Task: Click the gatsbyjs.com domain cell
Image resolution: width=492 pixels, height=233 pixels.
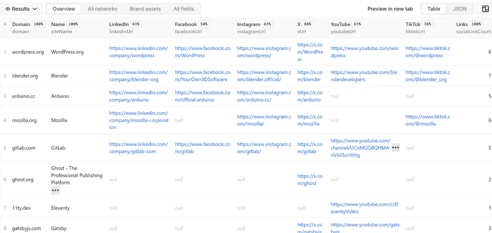Action: (26, 228)
